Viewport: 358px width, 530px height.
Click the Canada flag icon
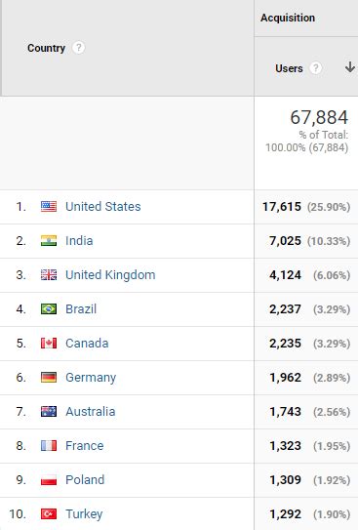[49, 343]
